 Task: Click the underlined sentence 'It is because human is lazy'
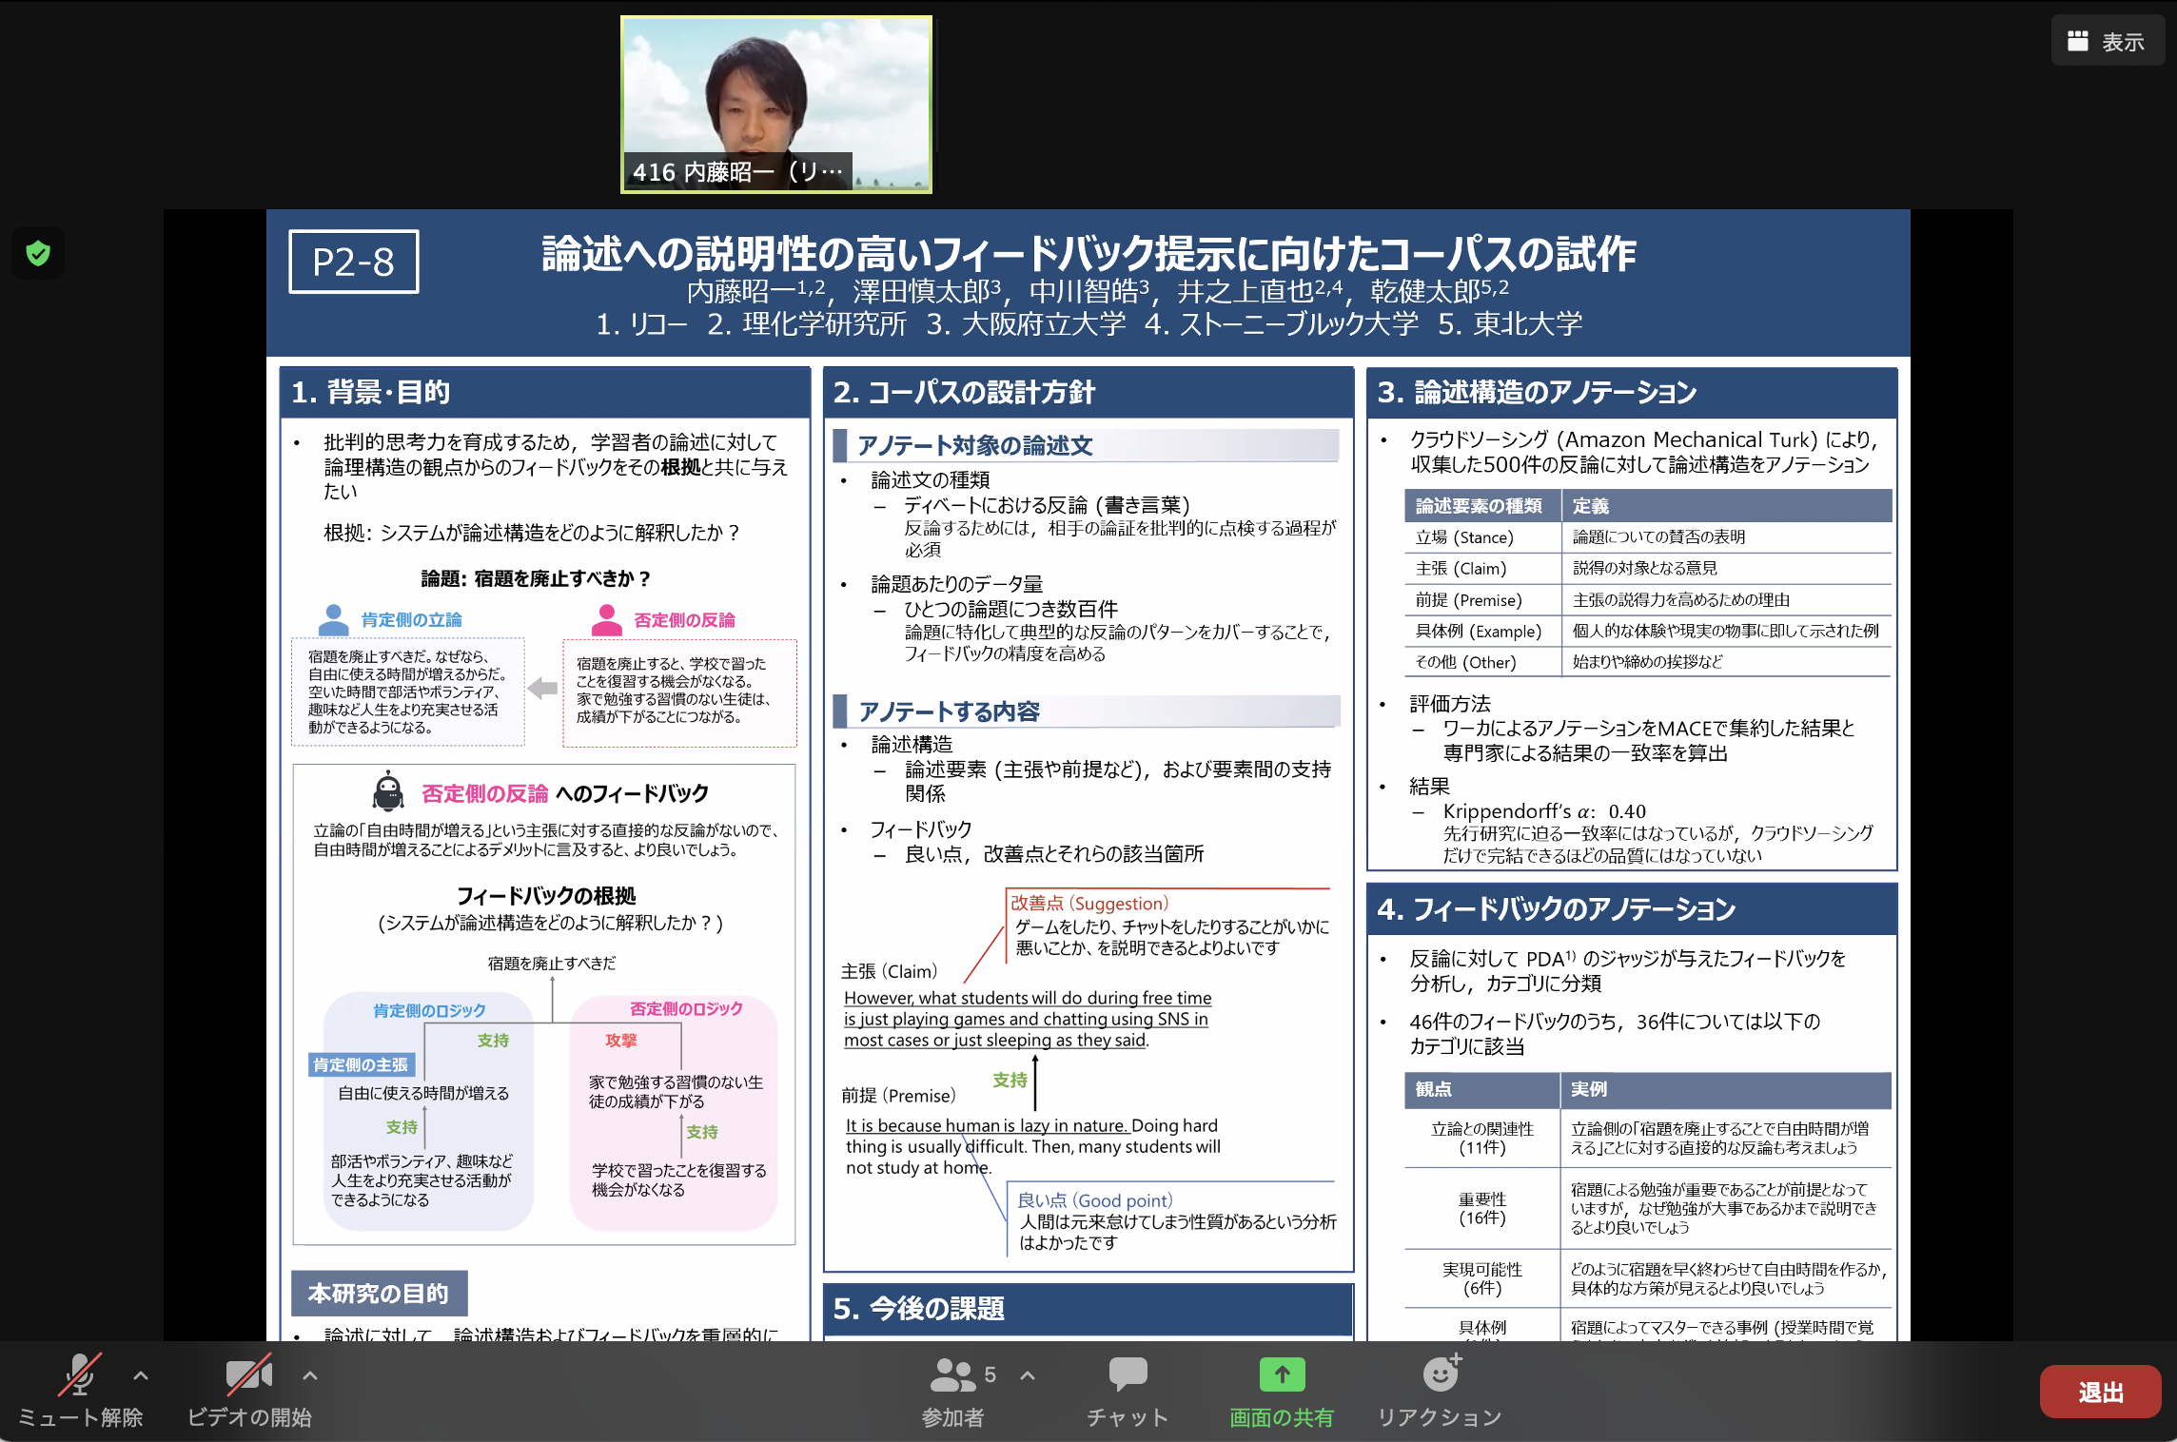point(988,1125)
